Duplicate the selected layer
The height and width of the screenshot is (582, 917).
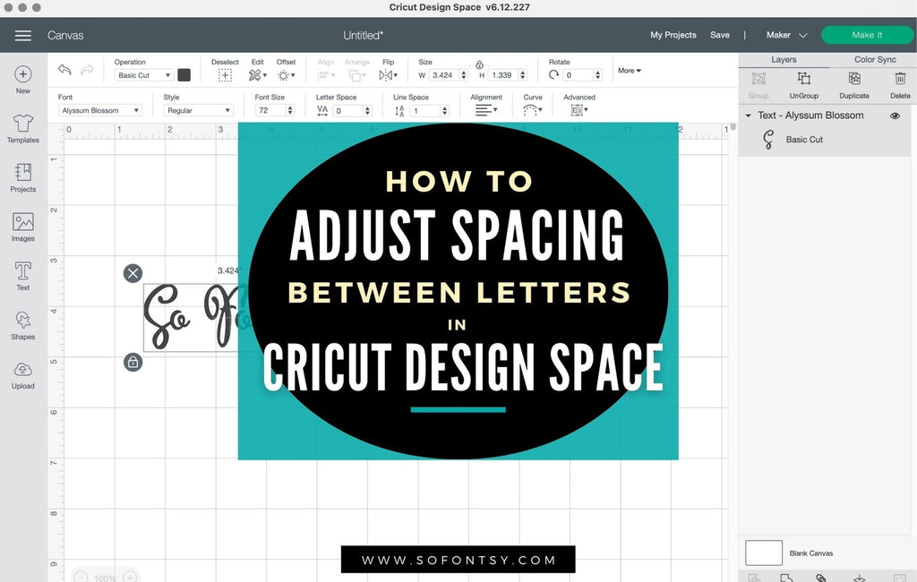[853, 83]
